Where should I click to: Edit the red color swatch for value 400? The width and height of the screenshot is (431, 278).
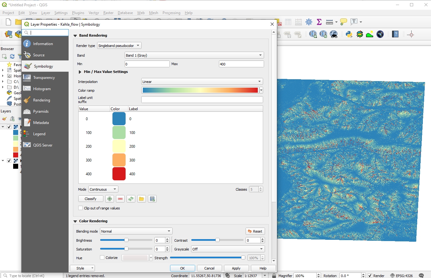point(119,174)
